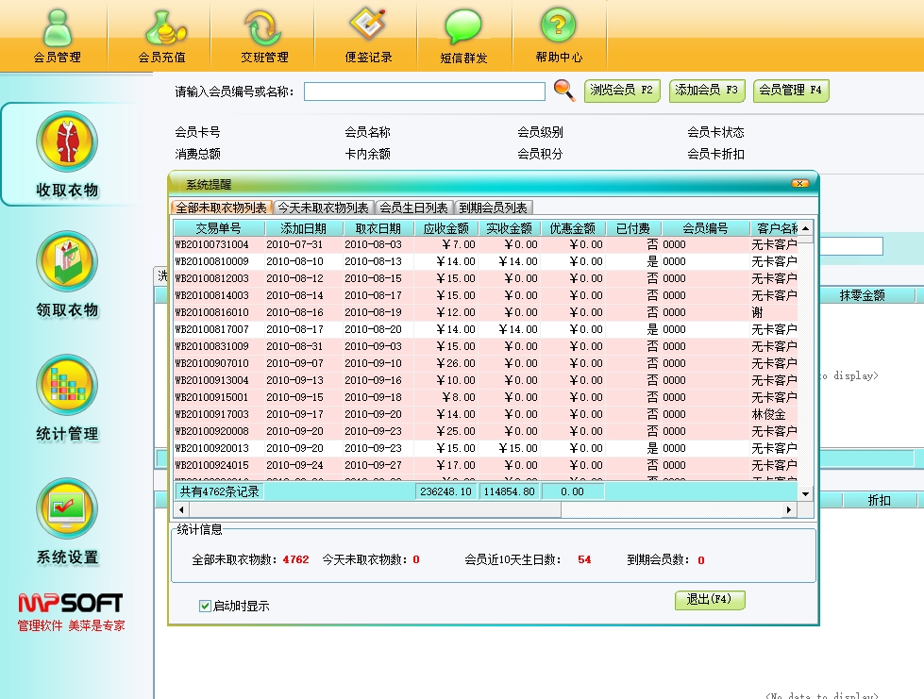This screenshot has height=699, width=924.
Task: Toggle the 启动时显示 checkbox
Action: pos(205,606)
